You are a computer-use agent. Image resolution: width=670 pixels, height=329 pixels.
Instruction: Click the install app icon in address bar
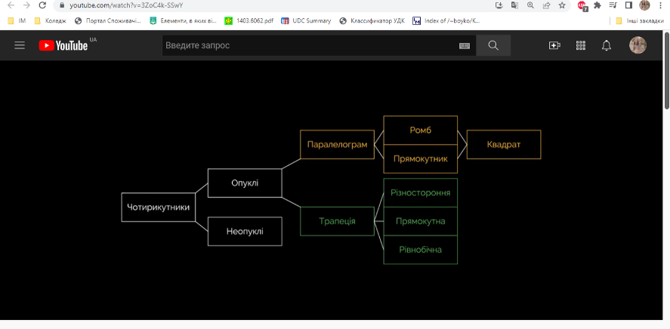499,5
